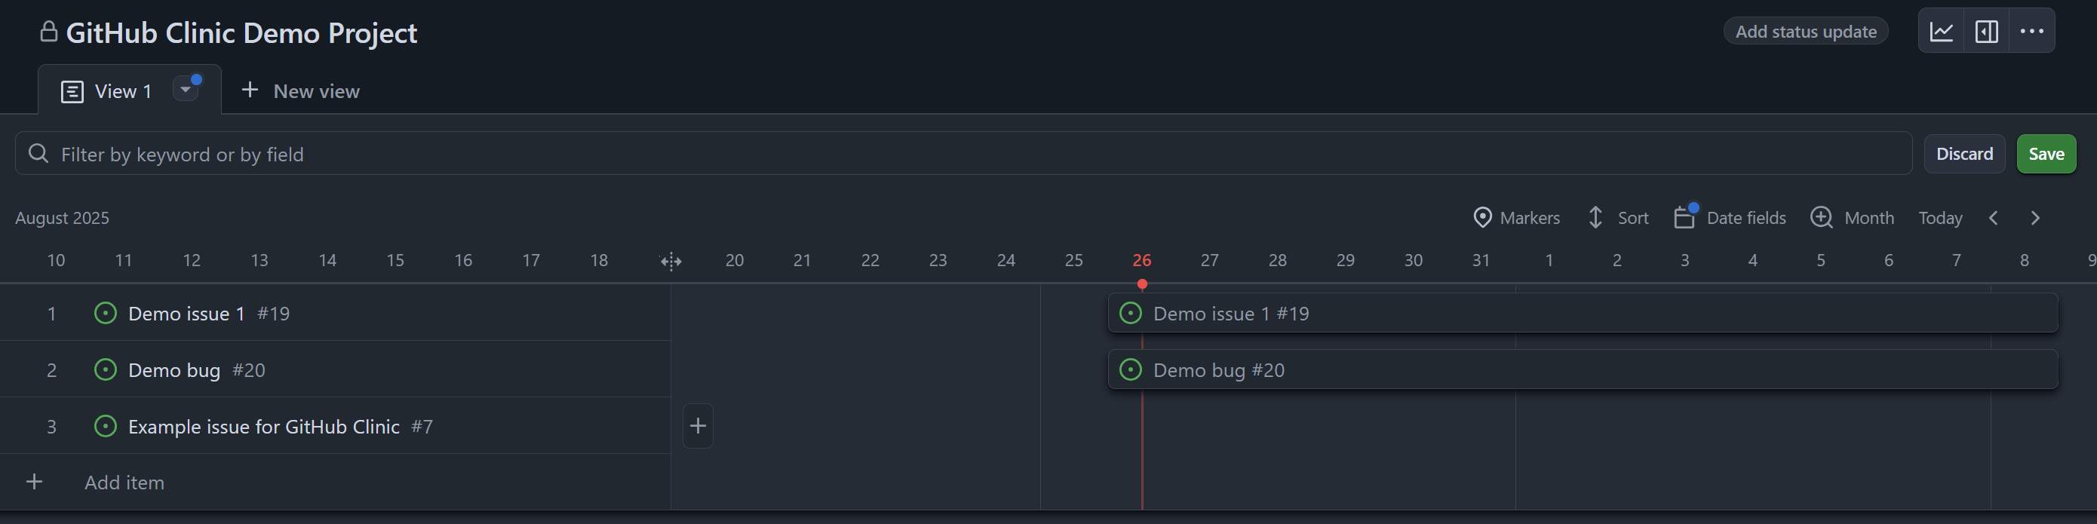Click the resize handle icon in date header
Image resolution: width=2097 pixels, height=524 pixels.
click(x=671, y=261)
